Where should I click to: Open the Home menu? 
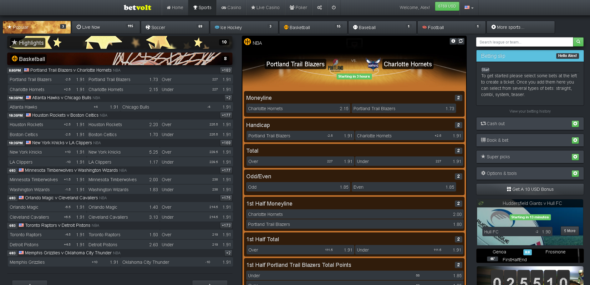pyautogui.click(x=175, y=8)
